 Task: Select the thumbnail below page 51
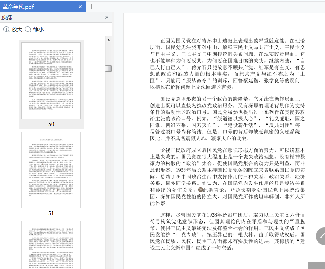(x=51, y=245)
